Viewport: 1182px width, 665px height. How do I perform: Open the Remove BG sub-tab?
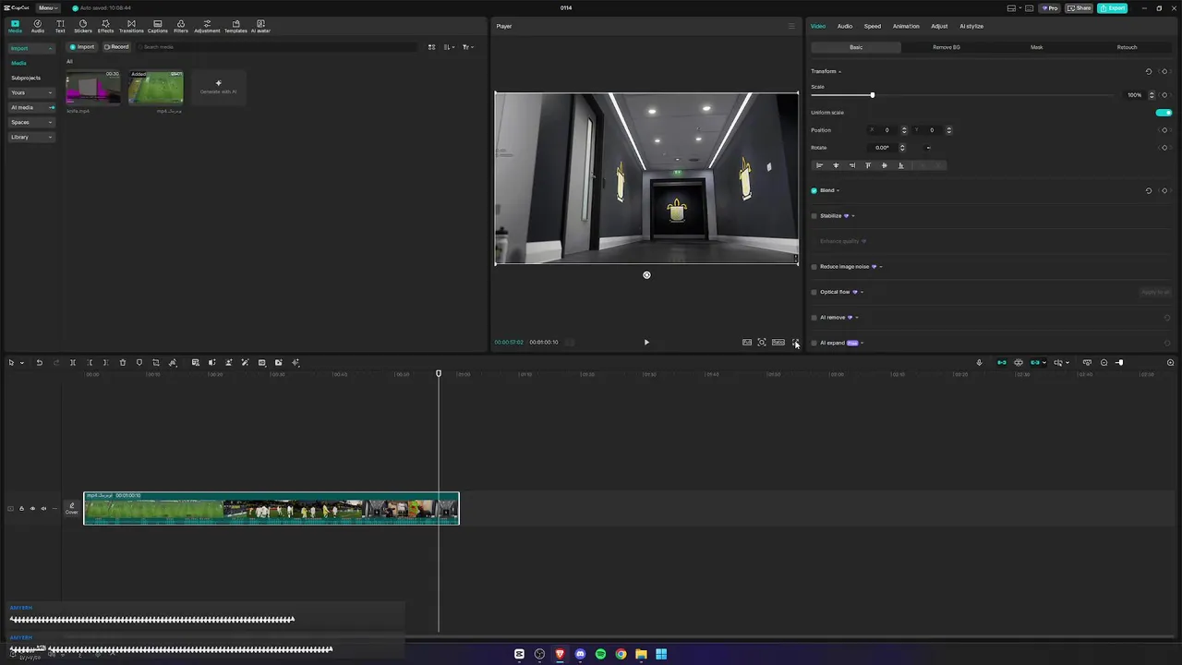coord(947,47)
